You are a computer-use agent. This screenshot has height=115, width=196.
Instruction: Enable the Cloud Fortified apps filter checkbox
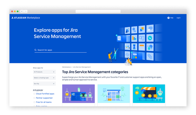(34, 94)
